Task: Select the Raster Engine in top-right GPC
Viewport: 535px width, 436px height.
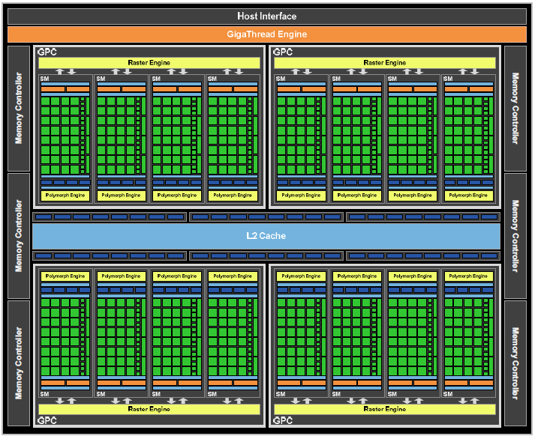Action: click(x=384, y=63)
